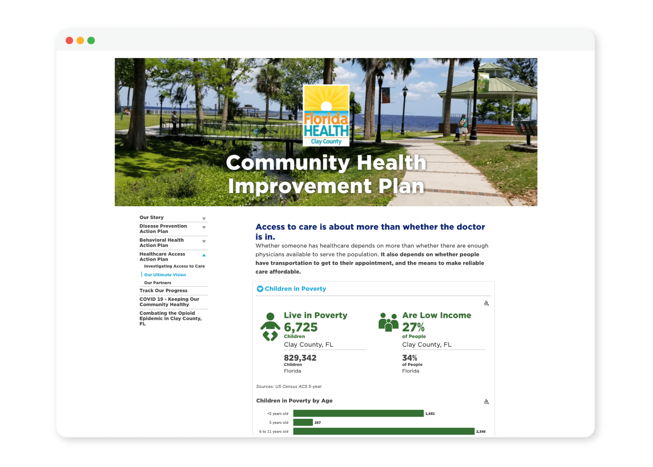Click the baby icon beside Live in Poverty
Viewport: 653px width, 467px height.
[270, 327]
